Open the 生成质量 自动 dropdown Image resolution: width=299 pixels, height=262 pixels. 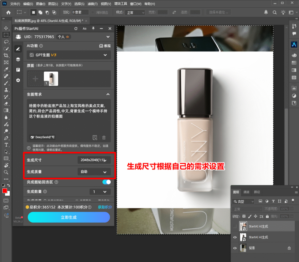tap(94, 172)
